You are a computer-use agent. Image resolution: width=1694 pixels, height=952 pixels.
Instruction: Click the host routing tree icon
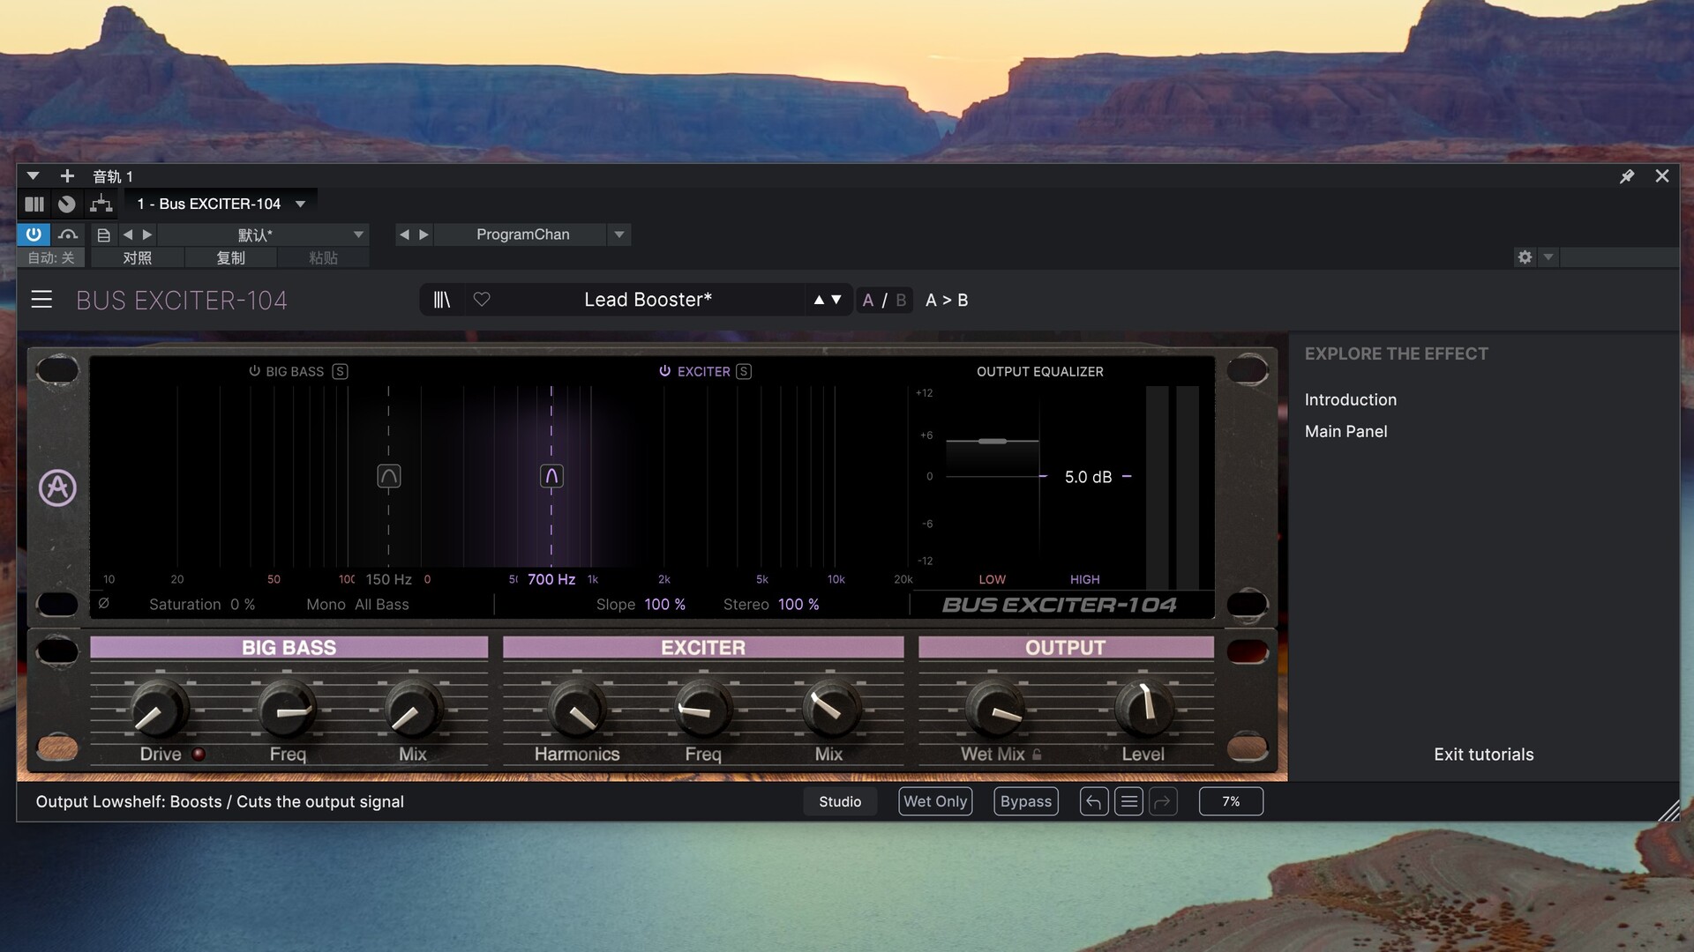point(101,204)
